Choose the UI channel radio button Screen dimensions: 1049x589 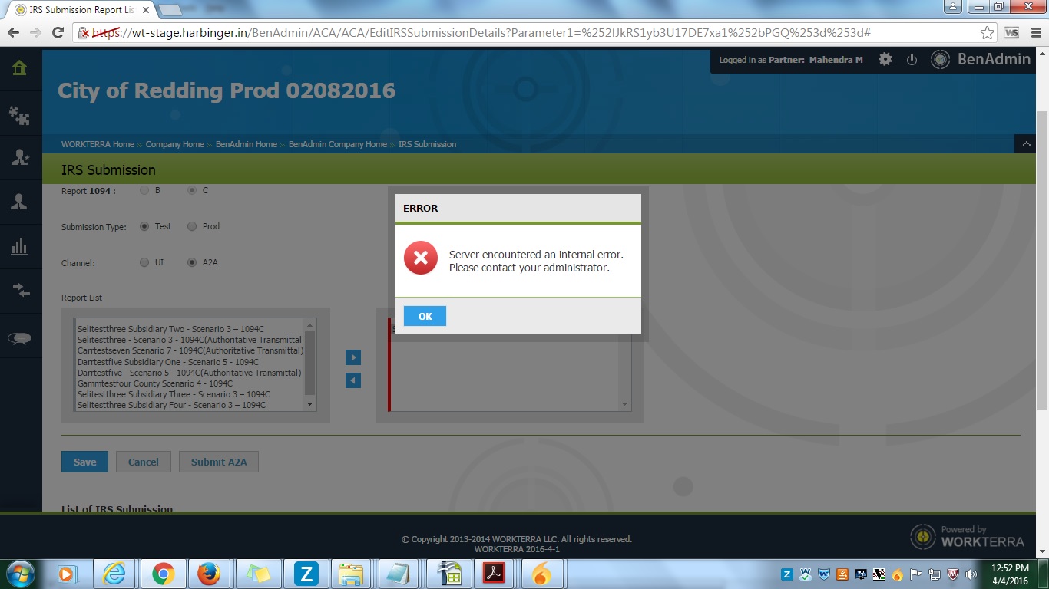pos(144,262)
